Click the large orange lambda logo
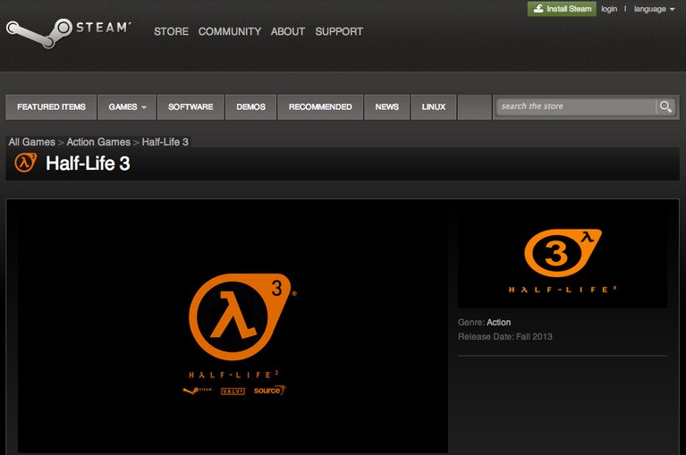 [241, 316]
